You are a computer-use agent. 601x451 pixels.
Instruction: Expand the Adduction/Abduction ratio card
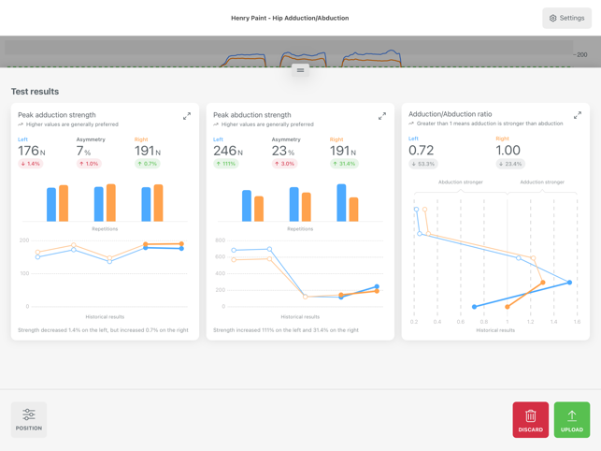pos(577,116)
